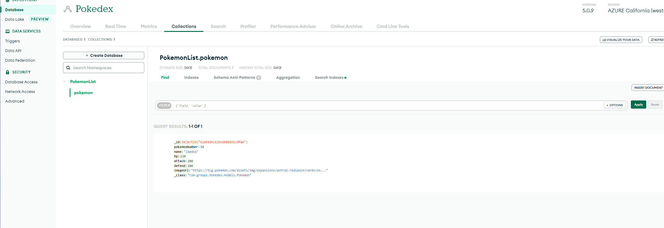Viewport: 664px width, 228px height.
Task: Click the Insert Document button
Action: 648,88
